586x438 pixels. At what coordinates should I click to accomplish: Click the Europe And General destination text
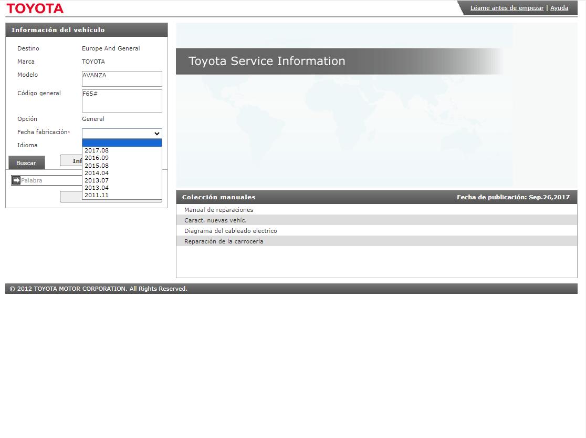pos(111,48)
